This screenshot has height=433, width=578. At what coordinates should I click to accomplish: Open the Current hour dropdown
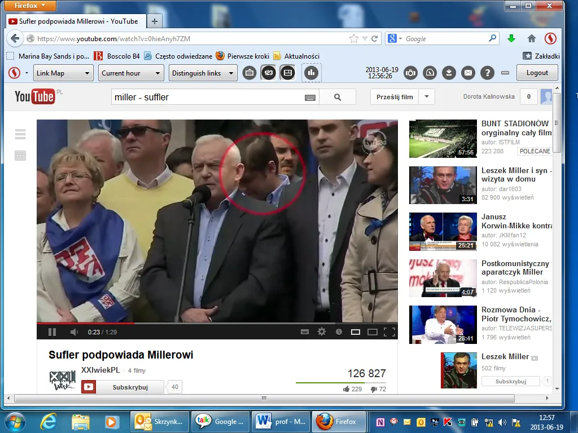pos(132,73)
